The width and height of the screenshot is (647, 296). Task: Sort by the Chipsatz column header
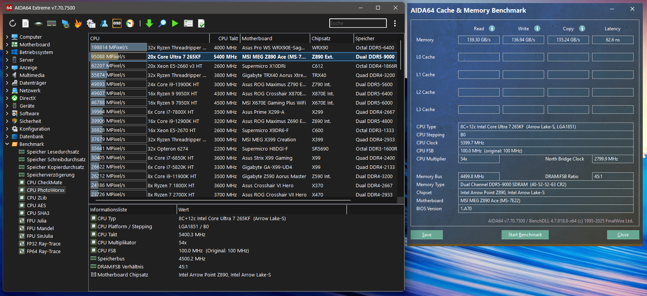(x=332, y=38)
